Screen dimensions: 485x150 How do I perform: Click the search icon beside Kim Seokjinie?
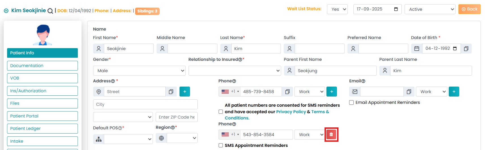(50, 11)
